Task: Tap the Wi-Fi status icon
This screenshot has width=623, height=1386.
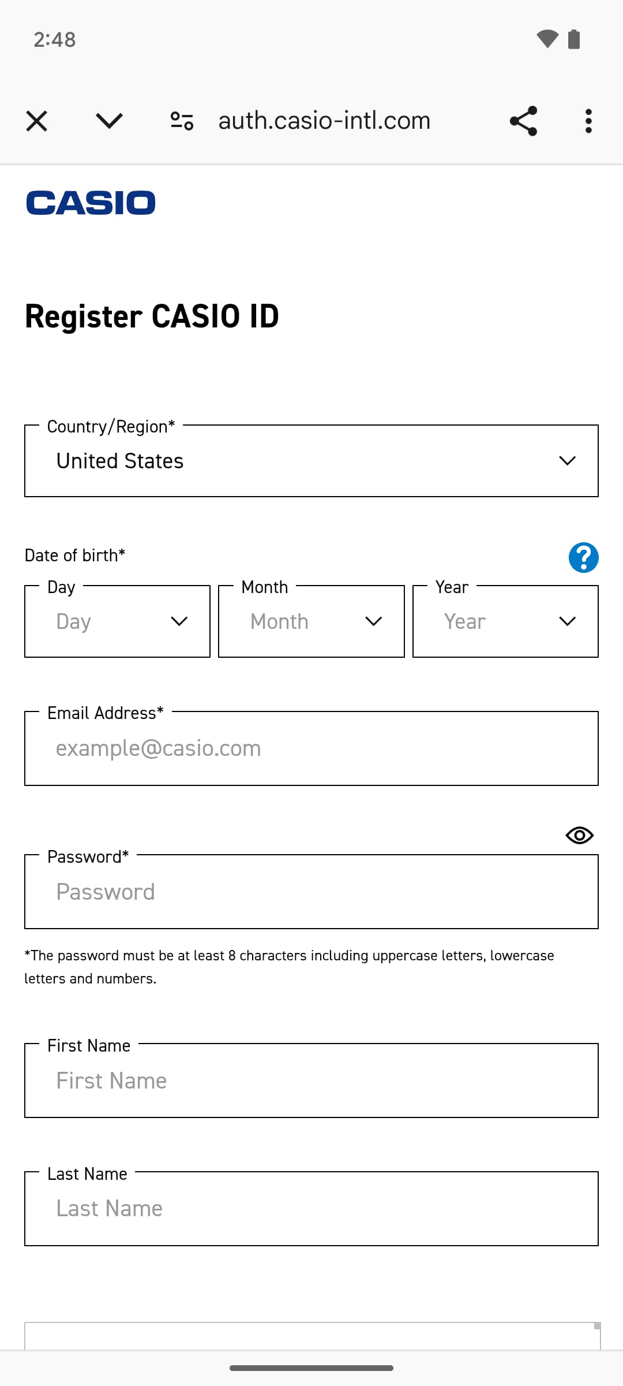Action: click(x=547, y=39)
